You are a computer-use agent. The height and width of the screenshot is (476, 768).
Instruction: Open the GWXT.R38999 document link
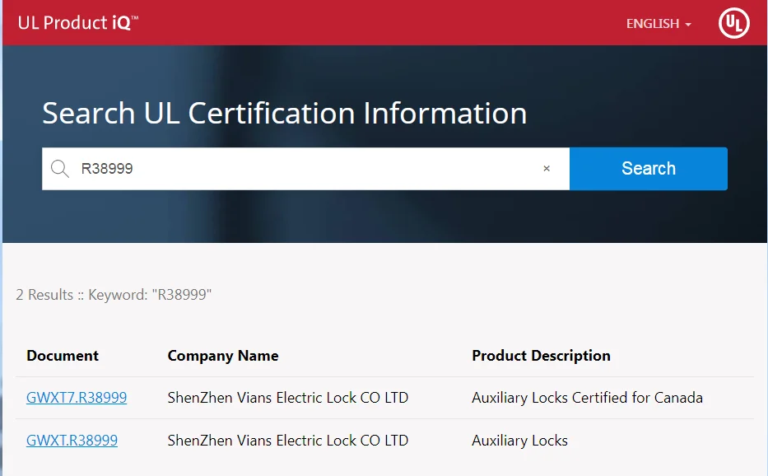click(x=72, y=441)
